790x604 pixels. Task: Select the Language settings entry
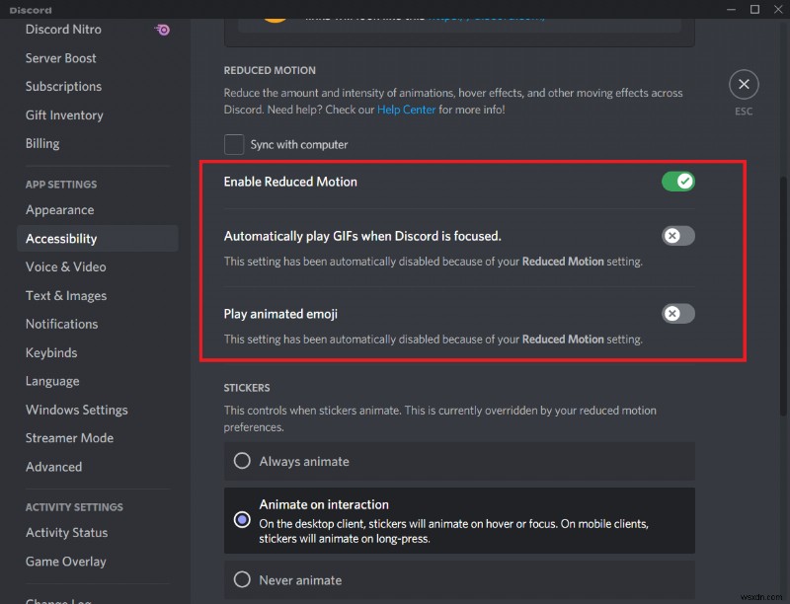point(52,381)
